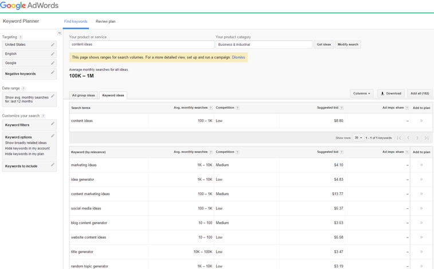Click the 10K – 100K search volume
Image resolution: width=434 pixels, height=269 pixels.
202,252
